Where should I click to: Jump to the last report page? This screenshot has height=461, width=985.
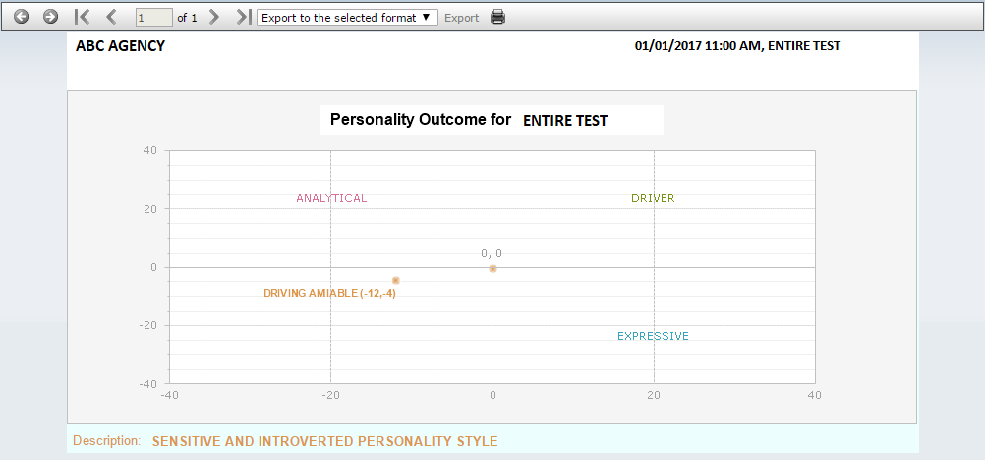tap(244, 17)
